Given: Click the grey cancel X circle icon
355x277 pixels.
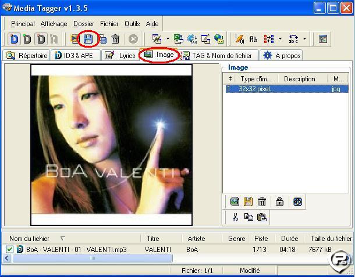Looking at the screenshot, I should 133,39.
